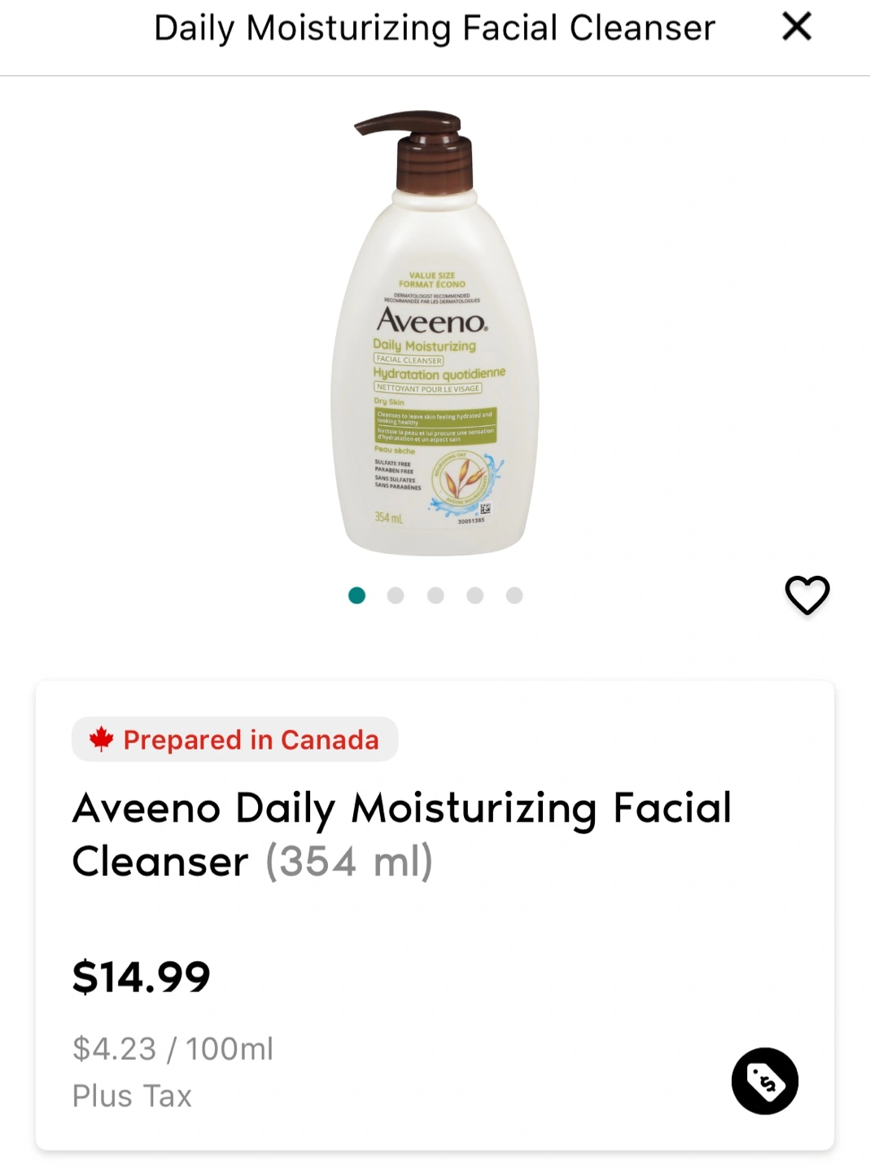Jump to the third carousel dot
The image size is (870, 1173).
click(x=435, y=595)
